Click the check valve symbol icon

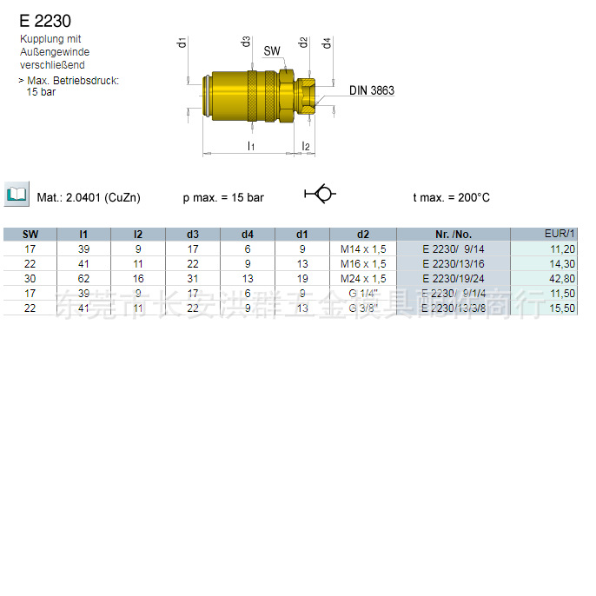click(320, 194)
